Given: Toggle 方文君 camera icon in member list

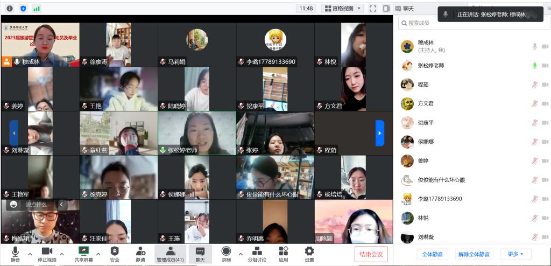Looking at the screenshot, I should pos(546,103).
